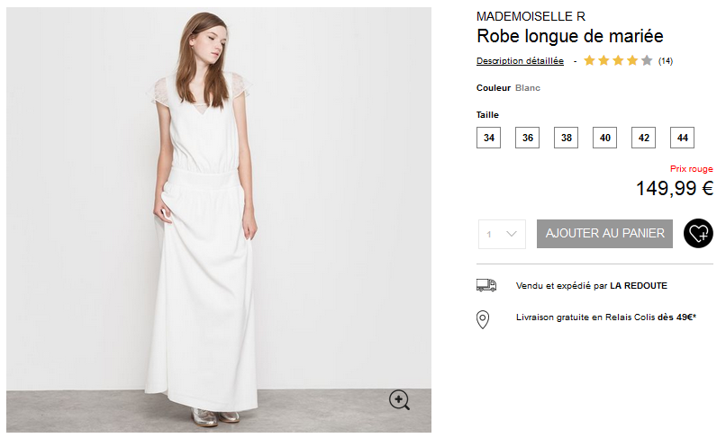
Task: Click the zoom magnifier on product image
Action: point(399,400)
